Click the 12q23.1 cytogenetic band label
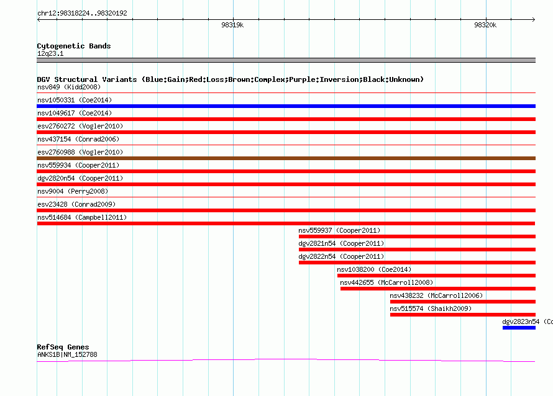 pos(50,53)
